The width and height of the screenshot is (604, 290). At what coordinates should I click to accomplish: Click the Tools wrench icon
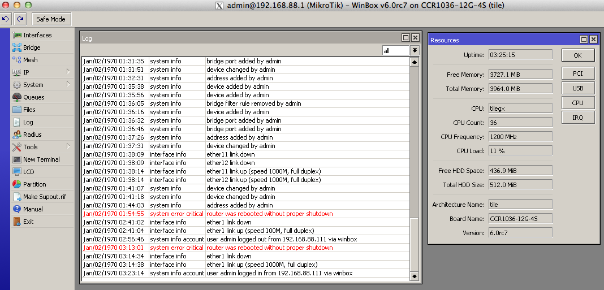(x=17, y=147)
